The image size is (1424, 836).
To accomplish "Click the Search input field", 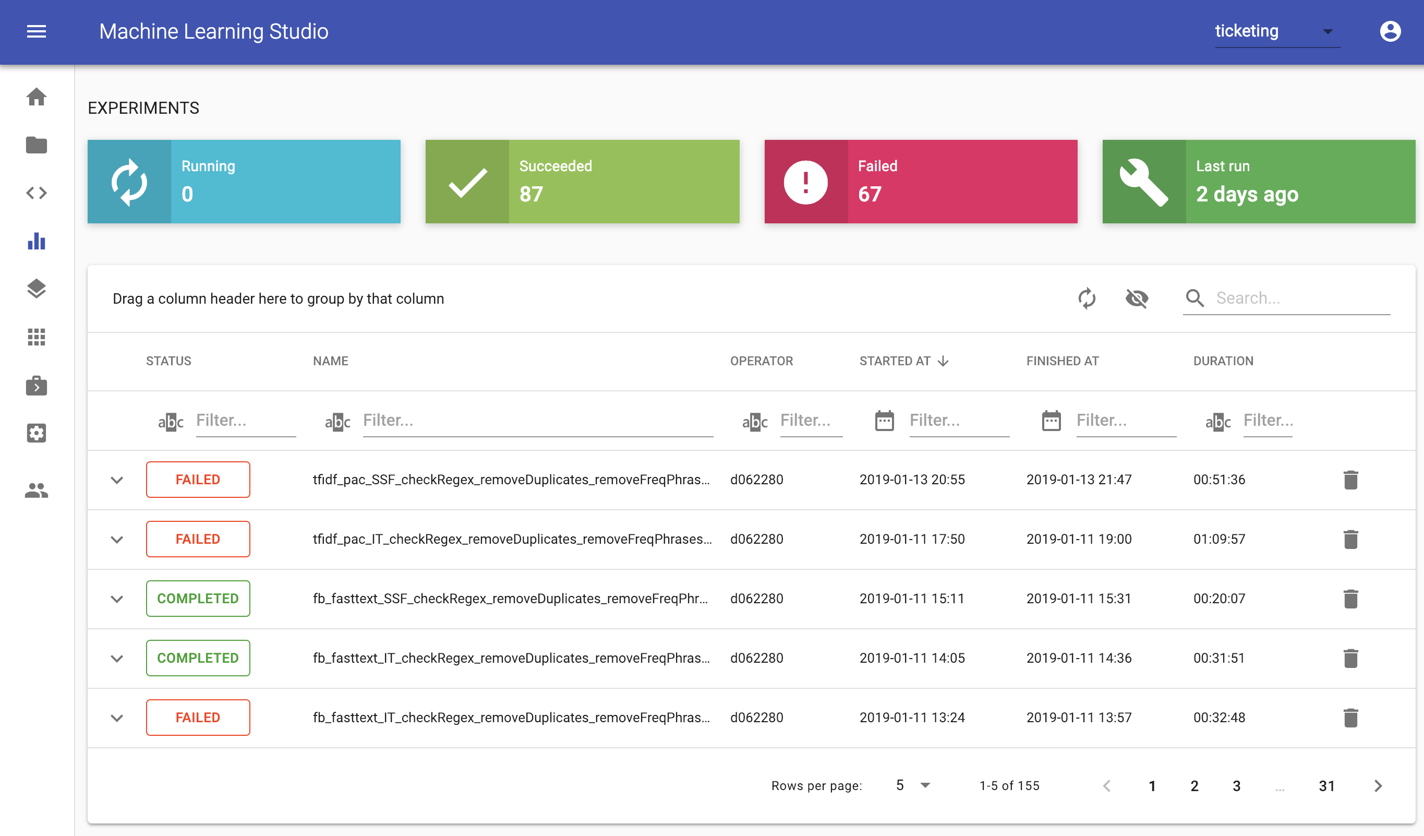I will point(1300,298).
